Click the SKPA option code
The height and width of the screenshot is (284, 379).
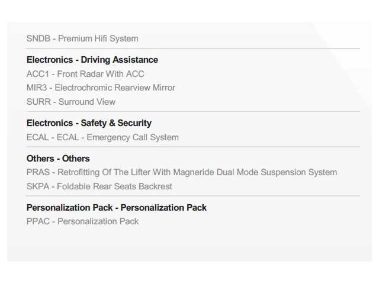tap(38, 186)
